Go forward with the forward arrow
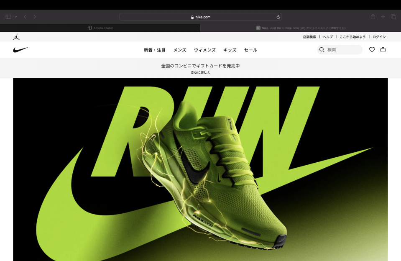 35,17
